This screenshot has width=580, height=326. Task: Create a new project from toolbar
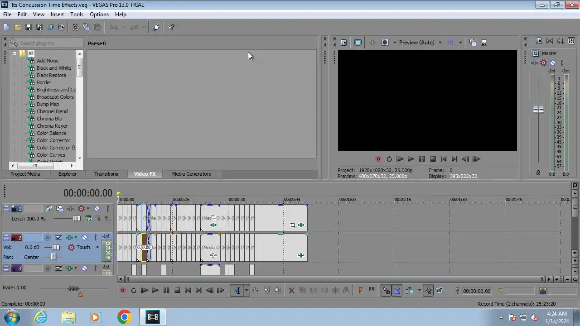click(x=6, y=27)
